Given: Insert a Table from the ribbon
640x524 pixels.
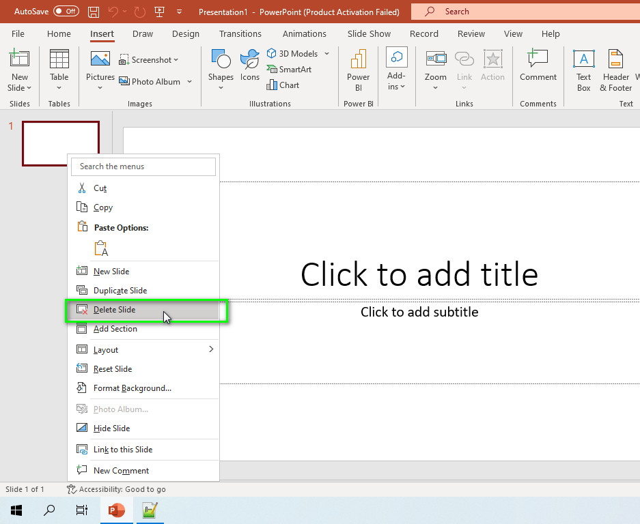Looking at the screenshot, I should [x=59, y=70].
